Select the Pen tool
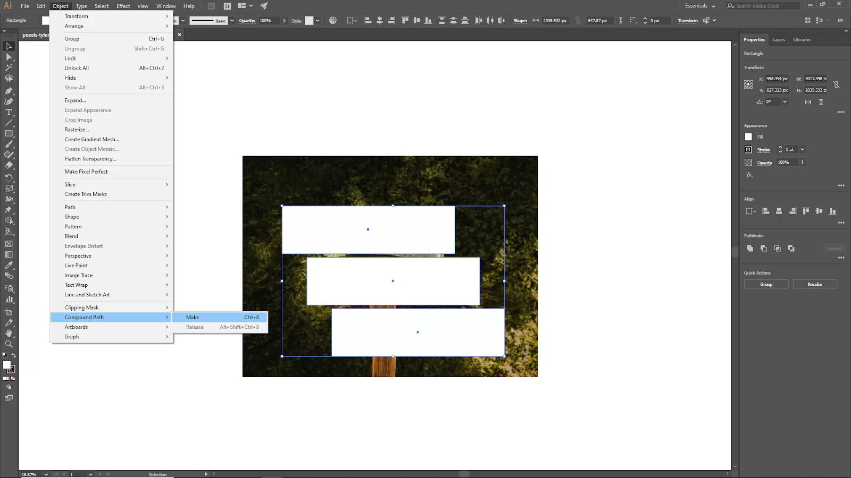 point(9,90)
